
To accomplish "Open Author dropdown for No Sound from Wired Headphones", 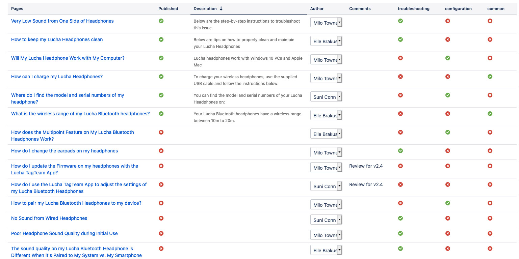I will (x=326, y=220).
